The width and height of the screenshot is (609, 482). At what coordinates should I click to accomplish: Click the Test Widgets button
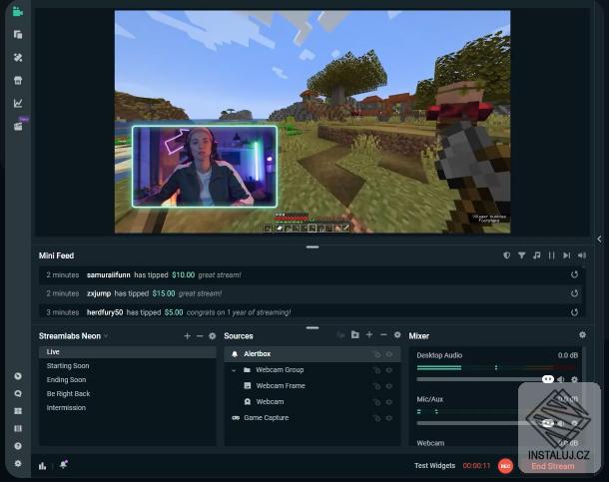434,466
